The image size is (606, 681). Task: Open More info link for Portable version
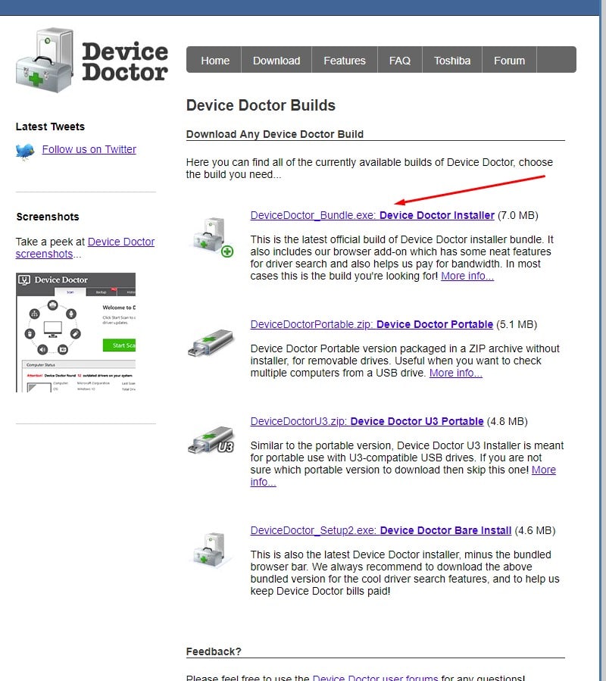point(455,373)
